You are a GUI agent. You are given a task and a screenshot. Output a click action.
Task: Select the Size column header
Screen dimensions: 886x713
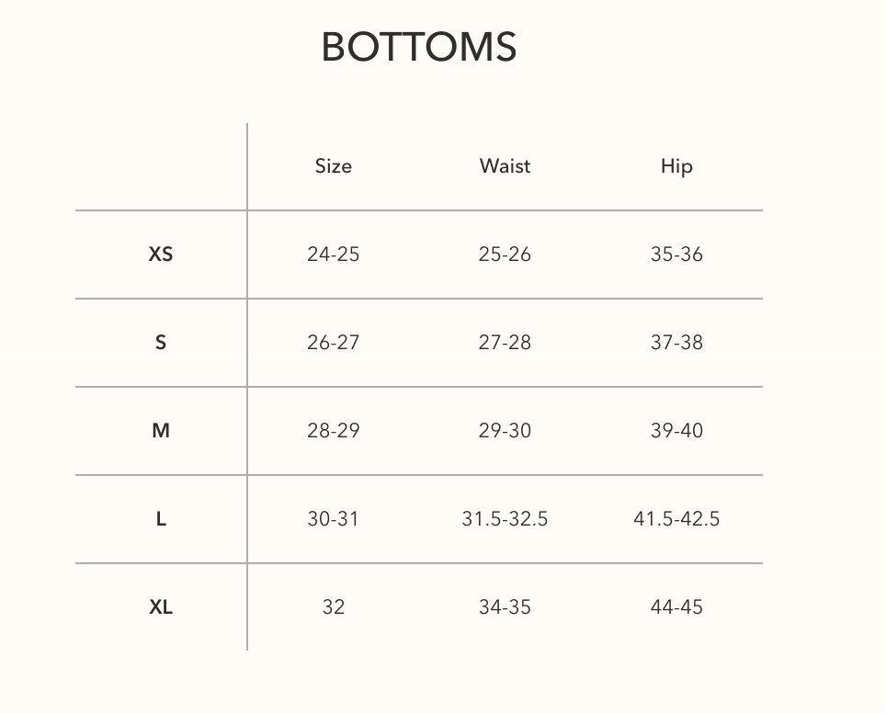click(334, 166)
